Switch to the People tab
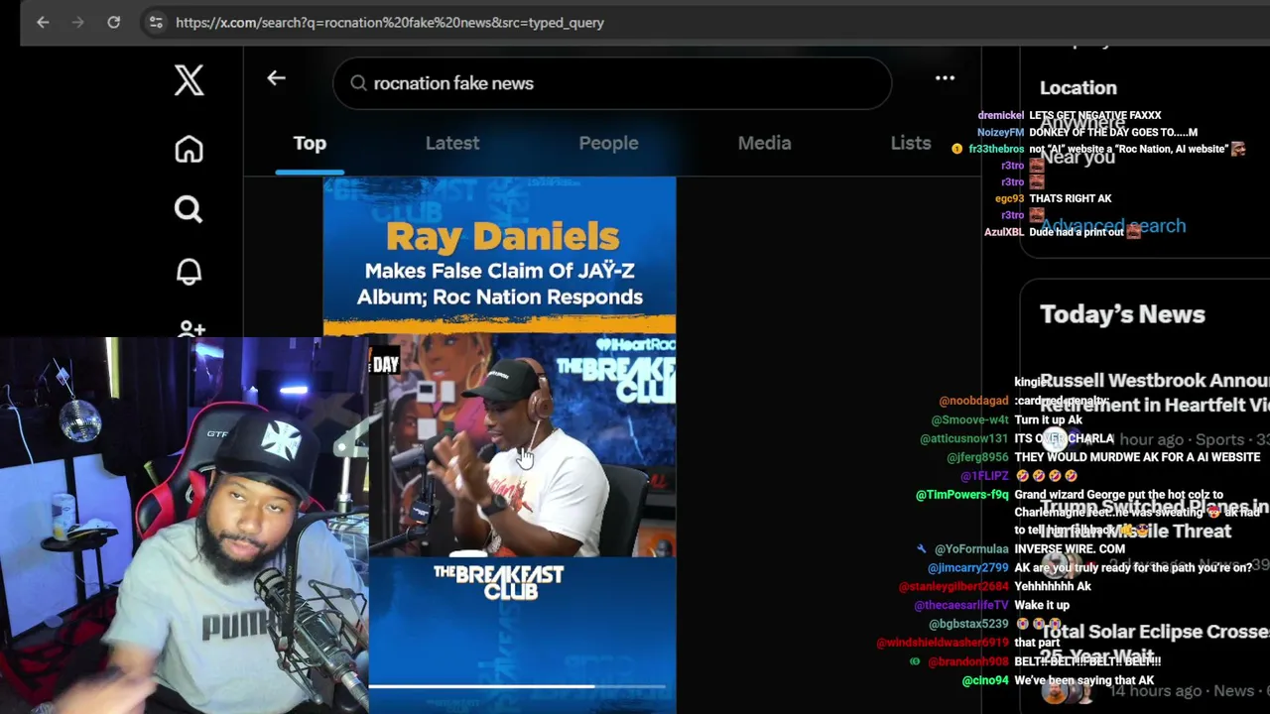Image resolution: width=1270 pixels, height=714 pixels. (x=608, y=143)
